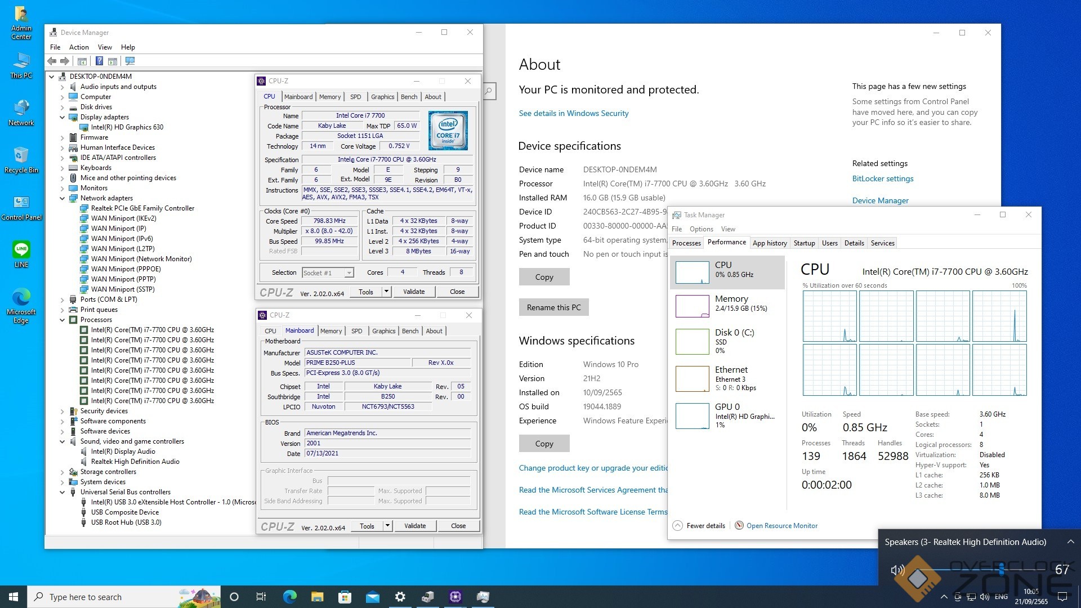Adjust the speaker volume slider
The height and width of the screenshot is (608, 1081).
pyautogui.click(x=1001, y=570)
